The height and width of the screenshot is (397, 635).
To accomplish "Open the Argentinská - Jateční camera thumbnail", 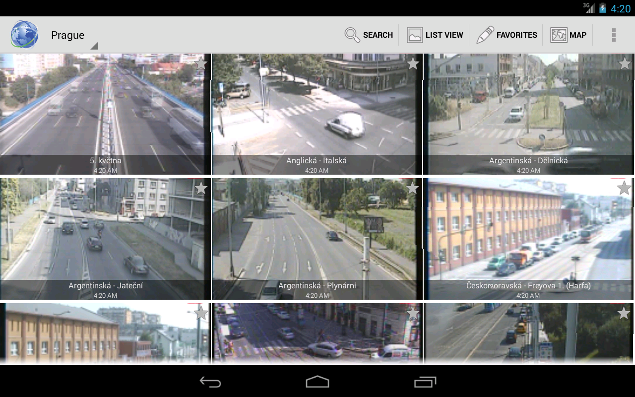I will [x=105, y=239].
